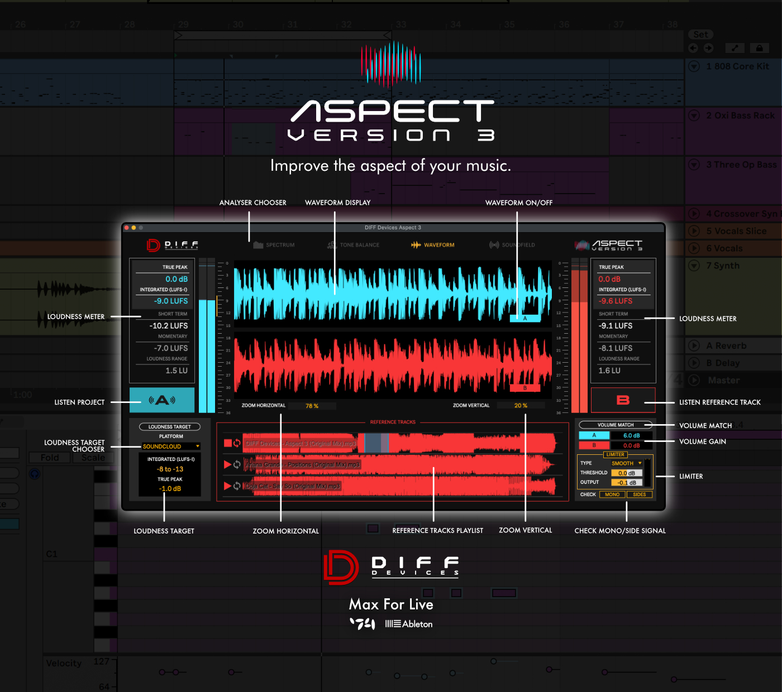782x692 pixels.
Task: Listen to reference track with the B button
Action: coord(623,400)
